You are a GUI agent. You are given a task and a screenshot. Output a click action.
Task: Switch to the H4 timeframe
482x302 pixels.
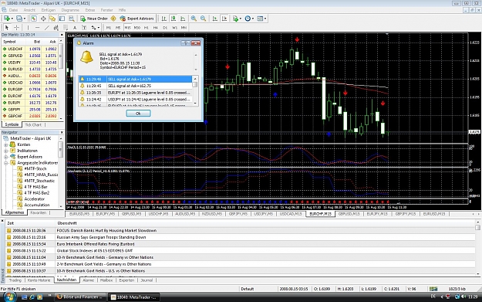coord(156,28)
